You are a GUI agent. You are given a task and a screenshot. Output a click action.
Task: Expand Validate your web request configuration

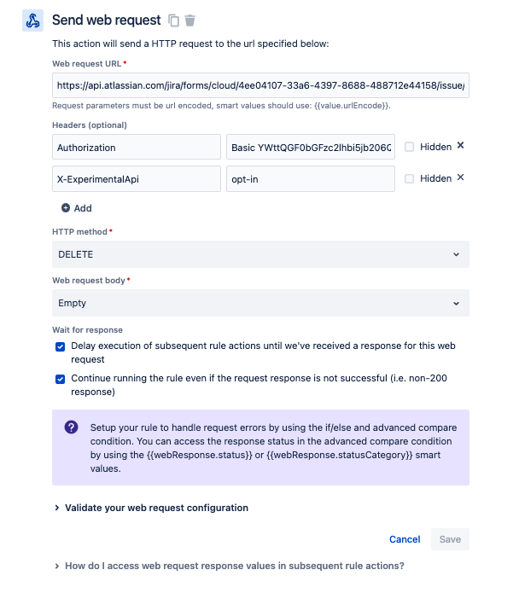click(156, 508)
